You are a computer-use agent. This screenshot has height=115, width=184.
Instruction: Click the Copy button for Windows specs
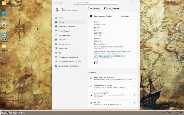click(125, 16)
